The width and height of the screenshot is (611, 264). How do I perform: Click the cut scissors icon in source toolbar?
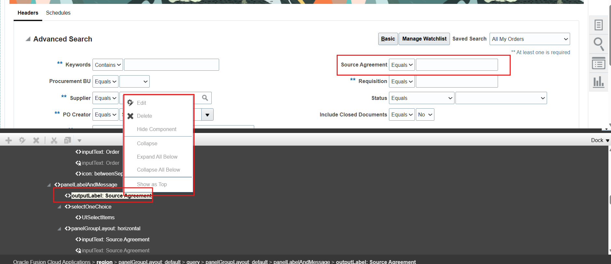[x=54, y=140]
